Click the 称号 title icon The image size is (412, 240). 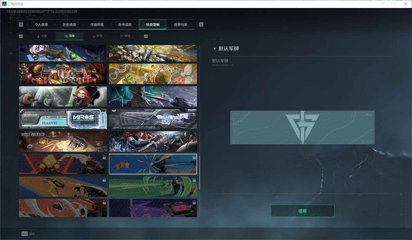point(94,36)
